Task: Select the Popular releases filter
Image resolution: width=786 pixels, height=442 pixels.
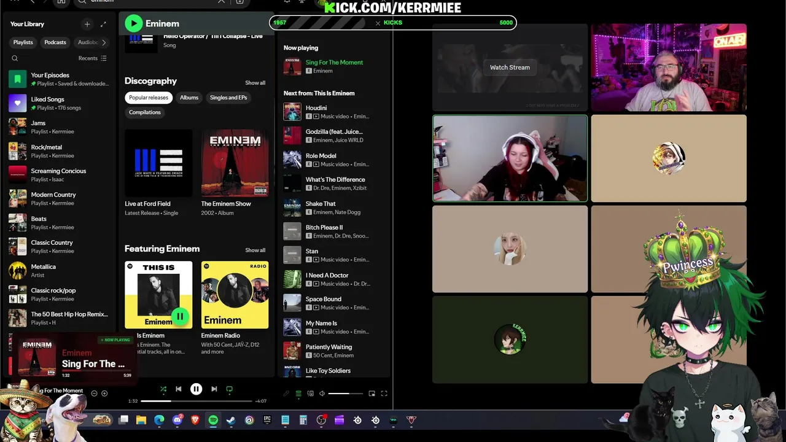Action: tap(148, 98)
